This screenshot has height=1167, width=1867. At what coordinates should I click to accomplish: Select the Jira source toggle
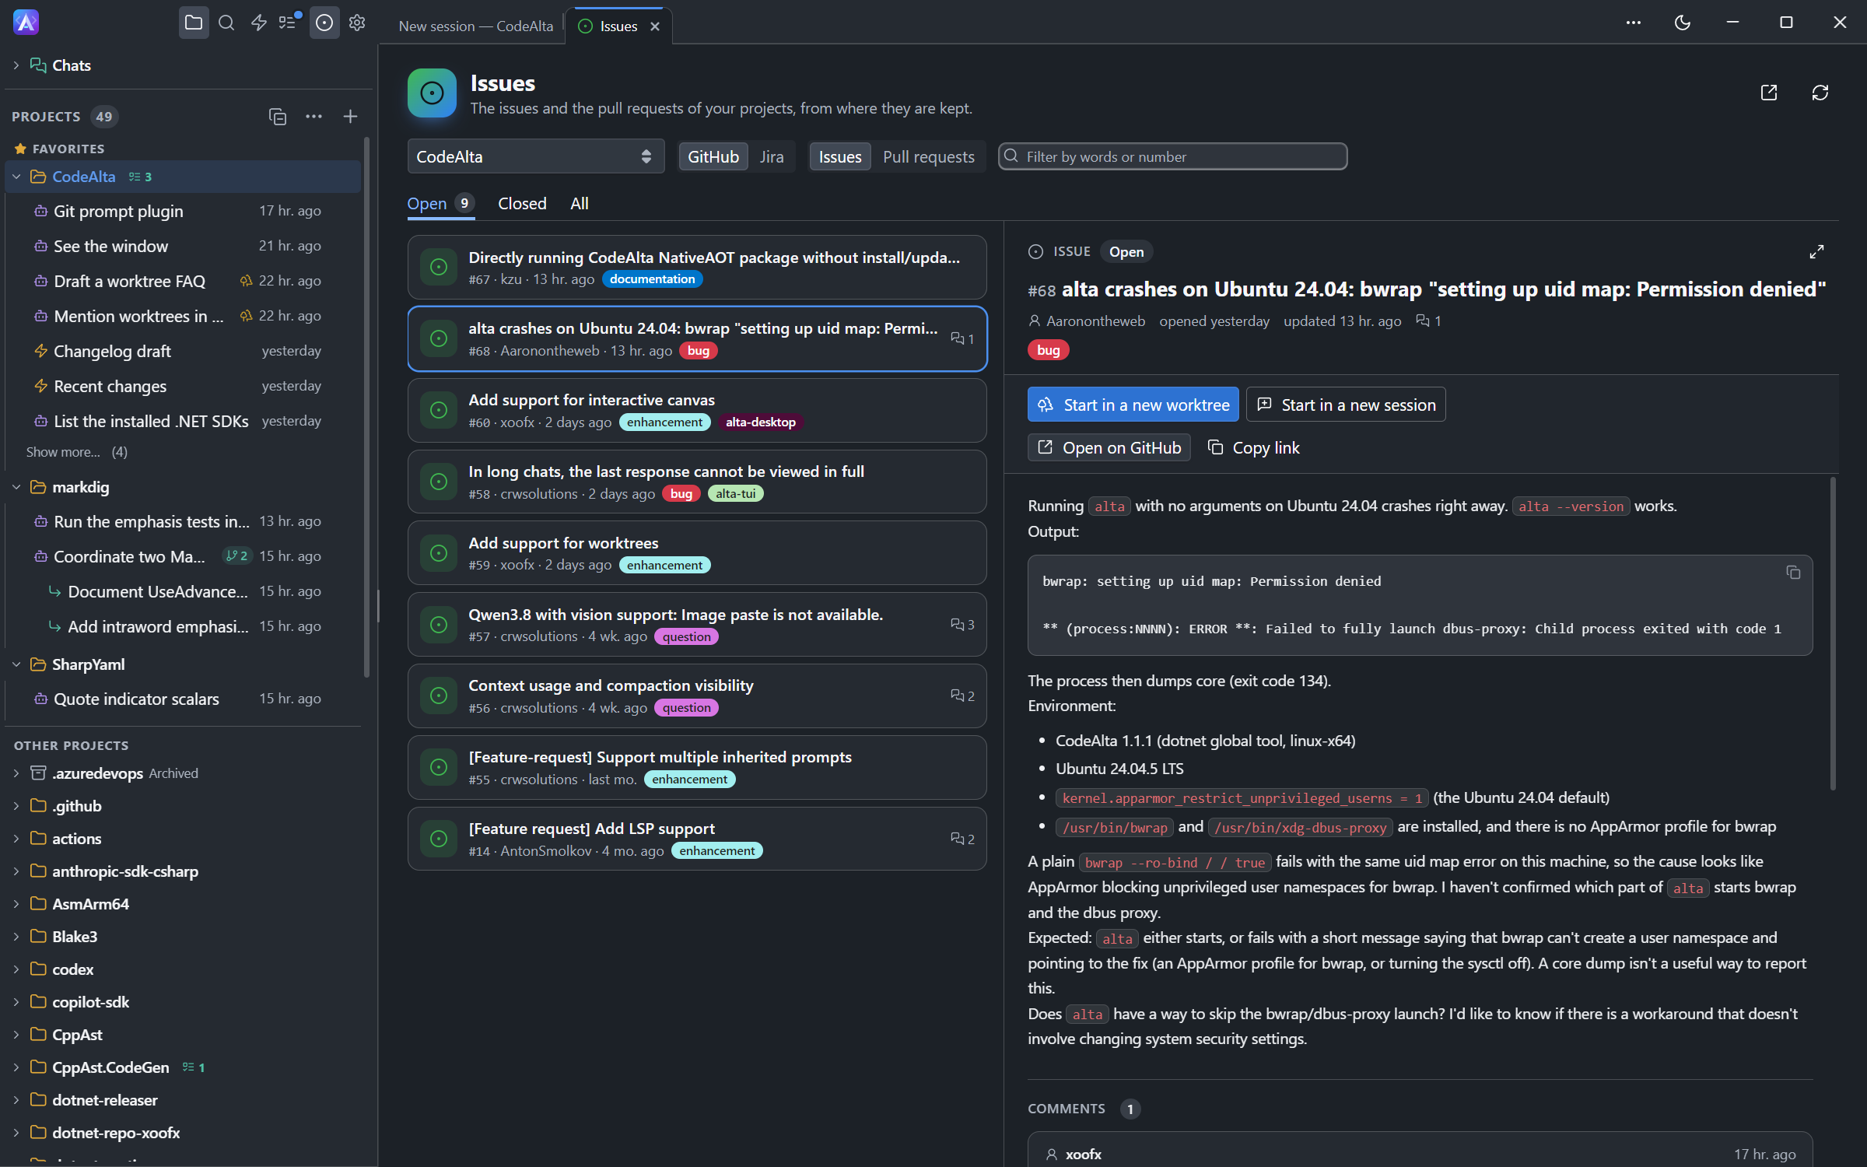(771, 157)
